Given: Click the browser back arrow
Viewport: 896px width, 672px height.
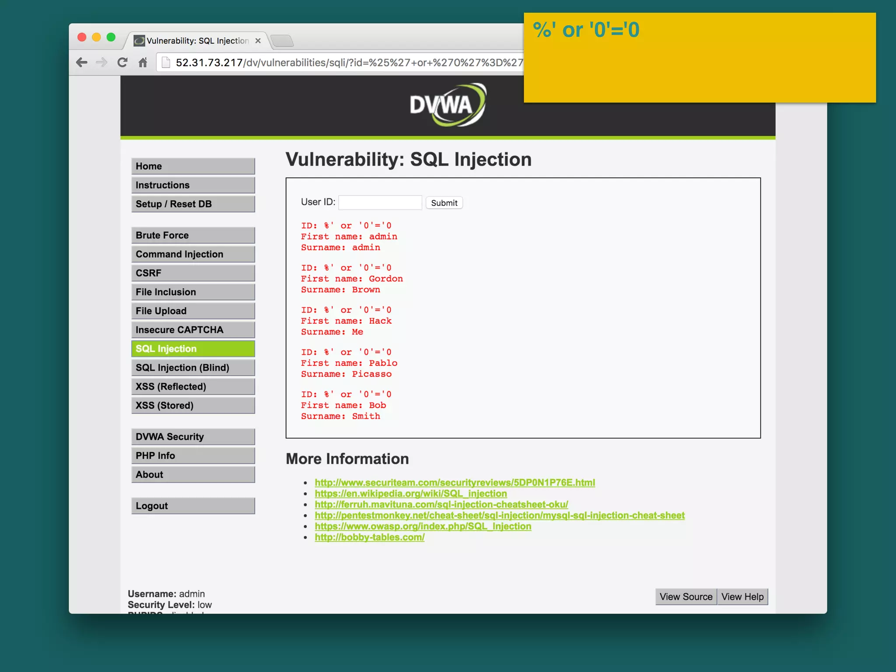Looking at the screenshot, I should click(x=82, y=63).
